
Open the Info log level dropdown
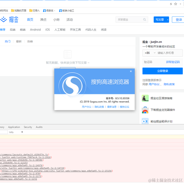coord(16,132)
